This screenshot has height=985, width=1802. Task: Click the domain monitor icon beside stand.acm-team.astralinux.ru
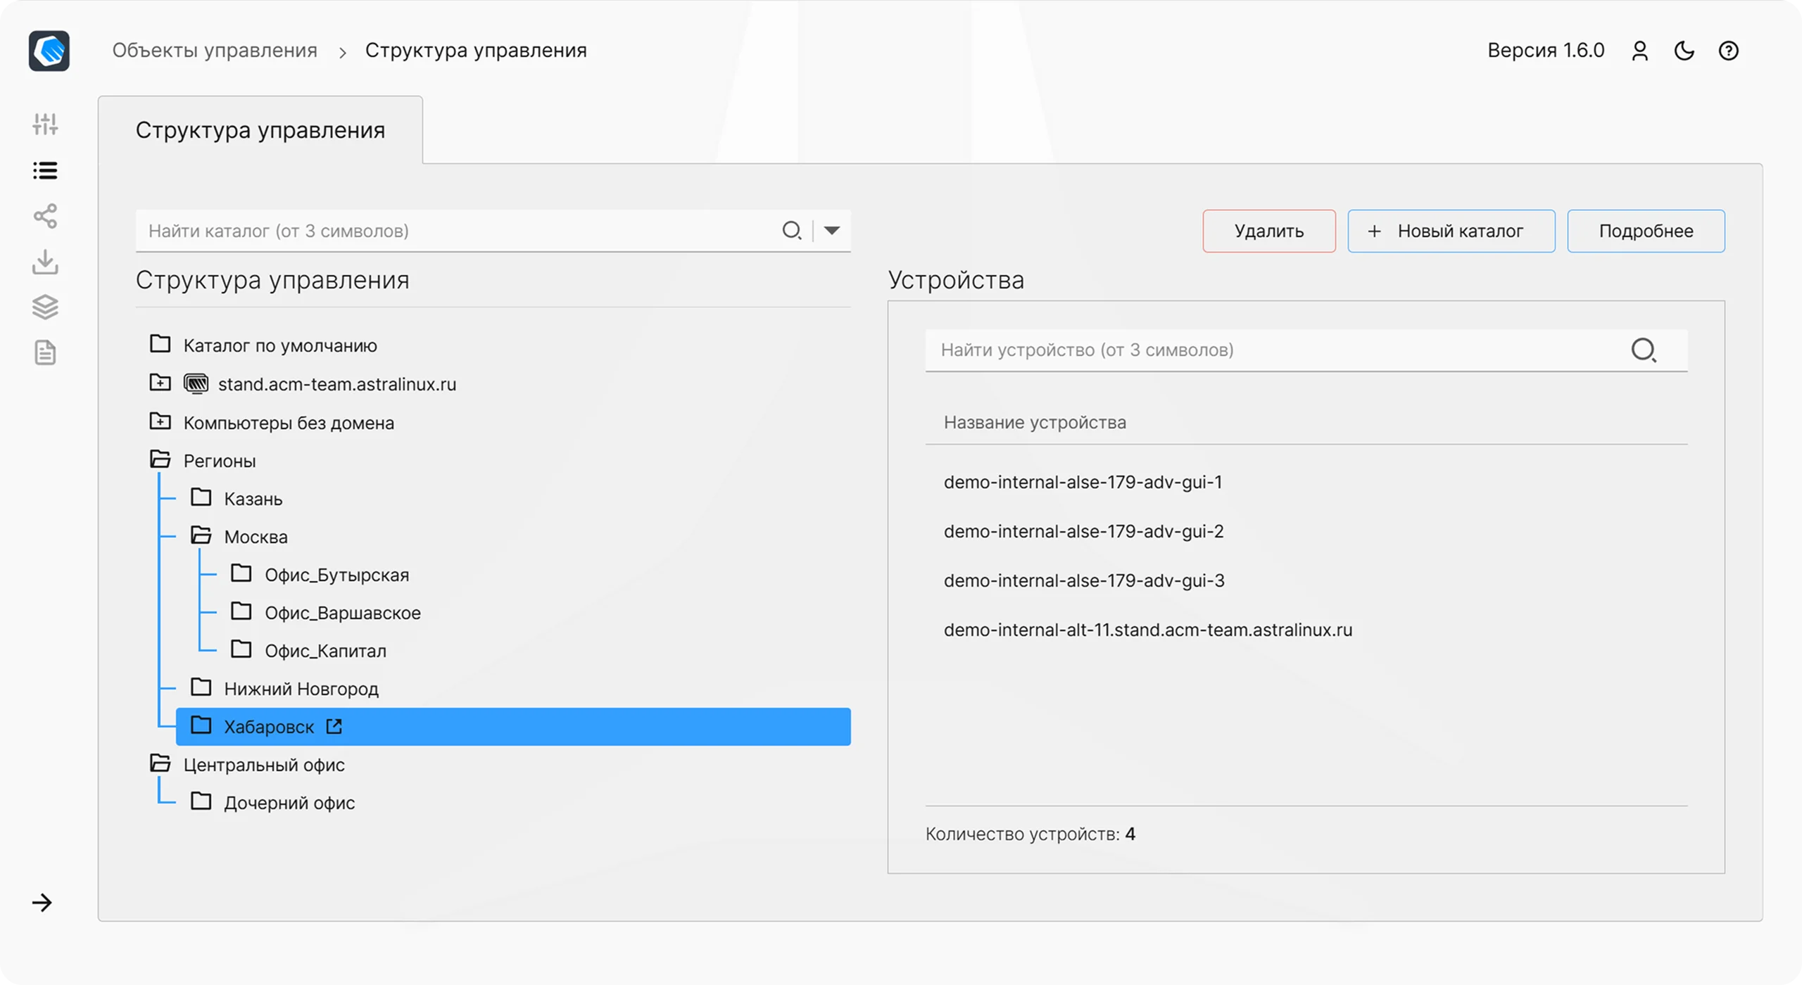tap(196, 383)
